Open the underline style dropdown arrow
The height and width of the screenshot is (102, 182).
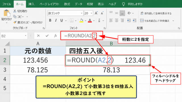pos(66,21)
